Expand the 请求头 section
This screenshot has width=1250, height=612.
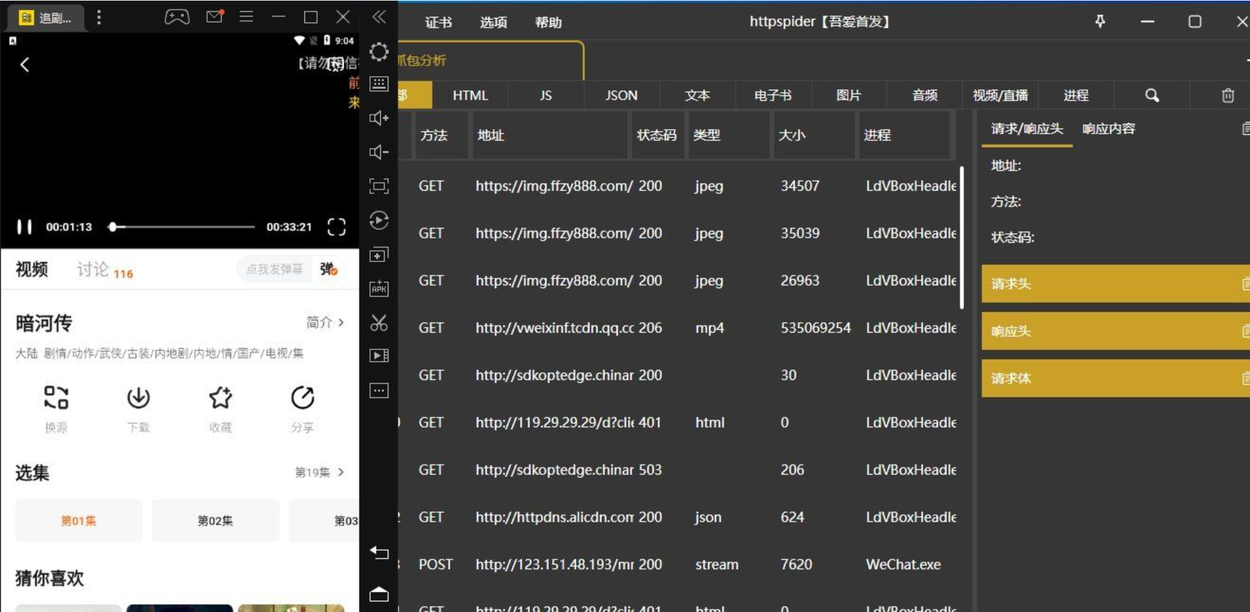[x=1115, y=284]
